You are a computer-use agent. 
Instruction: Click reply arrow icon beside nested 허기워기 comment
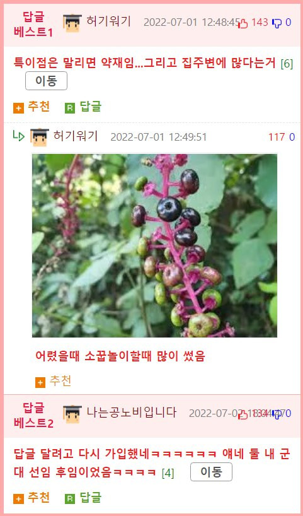pyautogui.click(x=19, y=136)
